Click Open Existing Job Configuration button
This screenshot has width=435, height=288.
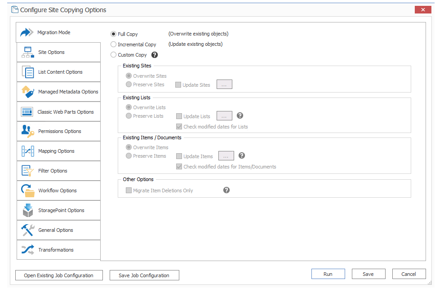pos(59,275)
